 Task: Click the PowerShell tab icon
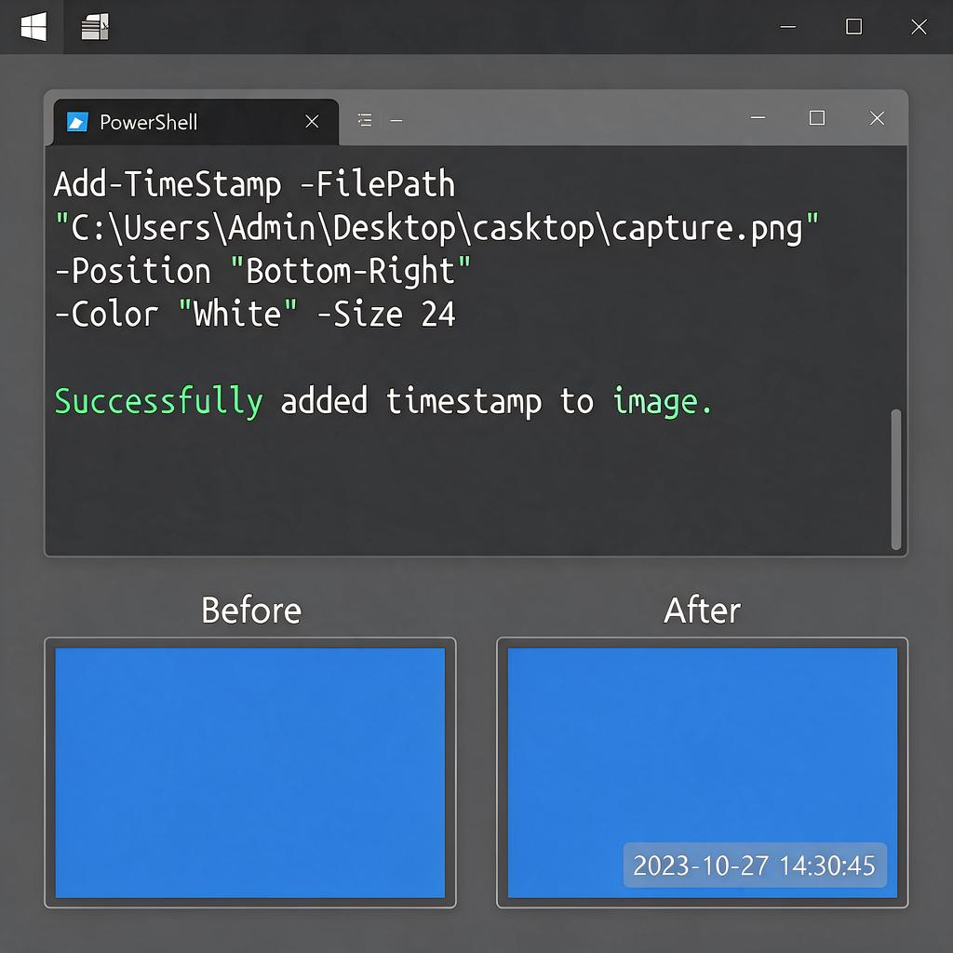pos(77,122)
